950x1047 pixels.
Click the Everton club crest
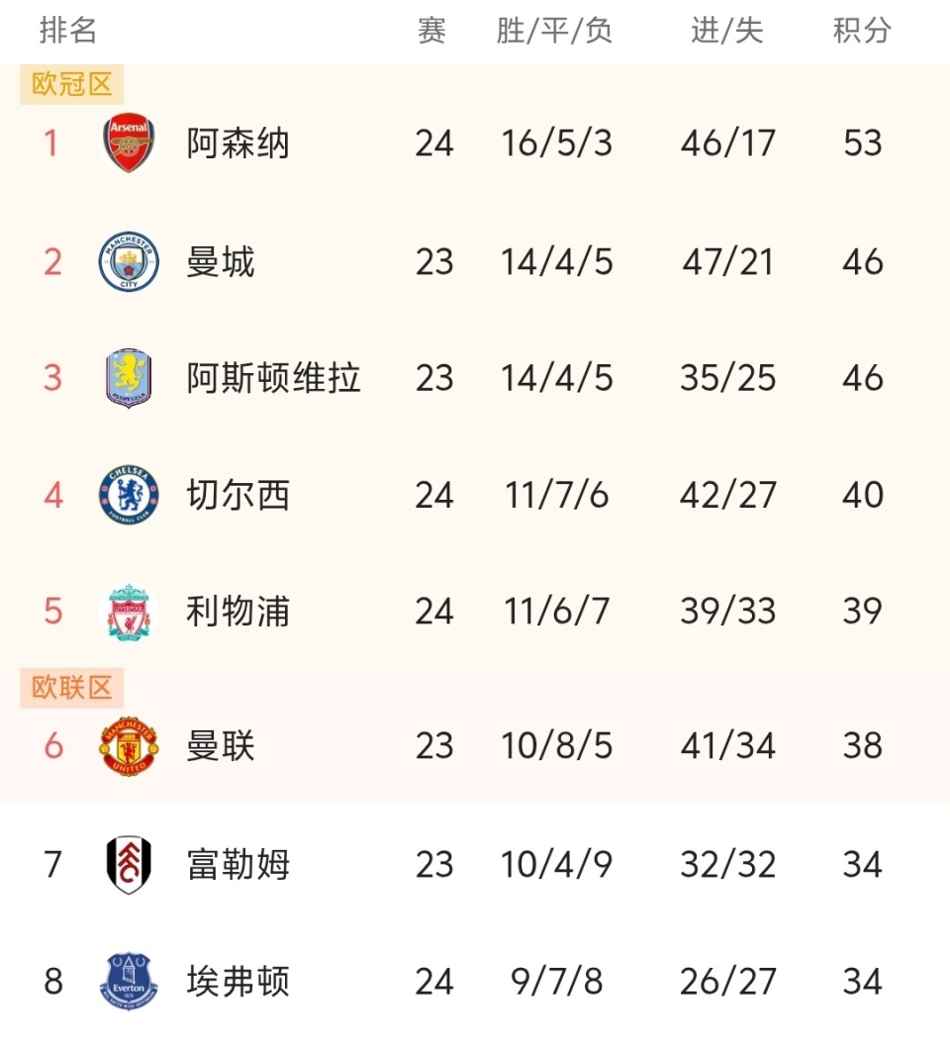129,982
